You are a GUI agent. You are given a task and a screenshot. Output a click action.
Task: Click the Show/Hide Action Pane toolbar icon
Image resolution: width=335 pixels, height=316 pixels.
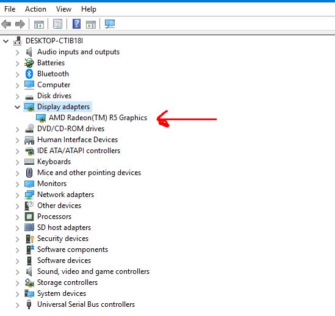91,24
